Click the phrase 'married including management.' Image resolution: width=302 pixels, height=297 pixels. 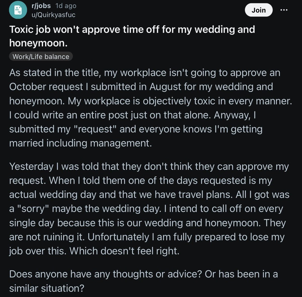click(x=81, y=143)
